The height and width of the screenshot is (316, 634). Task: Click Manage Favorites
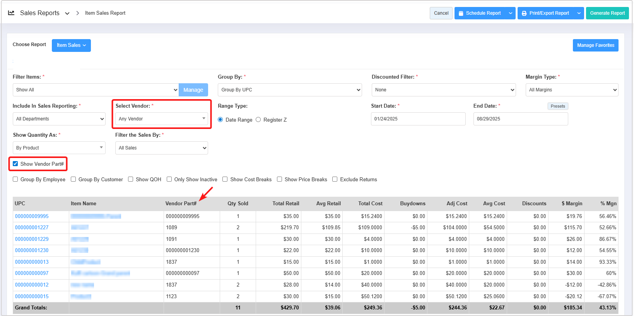595,45
